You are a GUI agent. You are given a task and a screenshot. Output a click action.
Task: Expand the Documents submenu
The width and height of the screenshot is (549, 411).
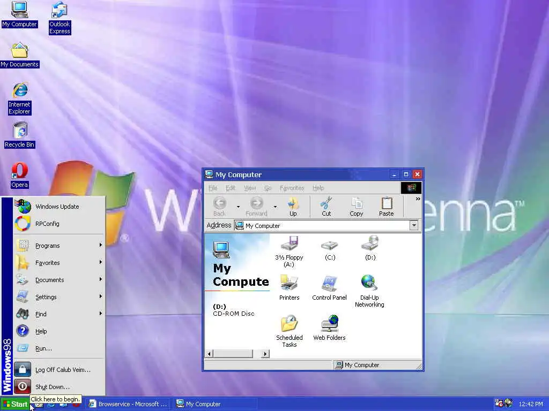pyautogui.click(x=59, y=280)
